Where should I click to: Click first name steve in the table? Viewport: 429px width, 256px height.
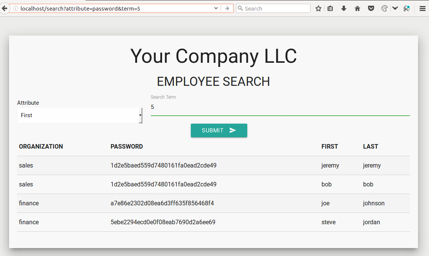tap(328, 222)
